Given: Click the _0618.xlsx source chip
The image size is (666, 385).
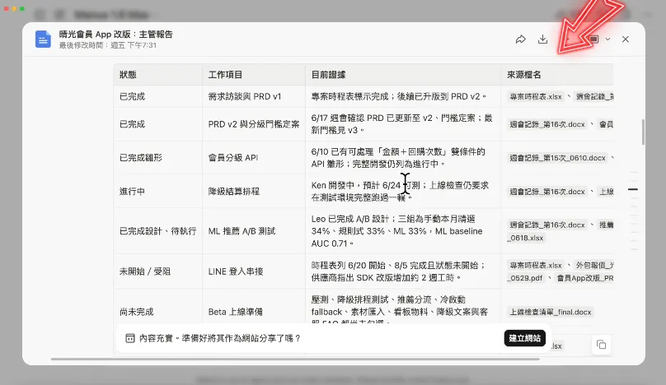Looking at the screenshot, I should [526, 238].
